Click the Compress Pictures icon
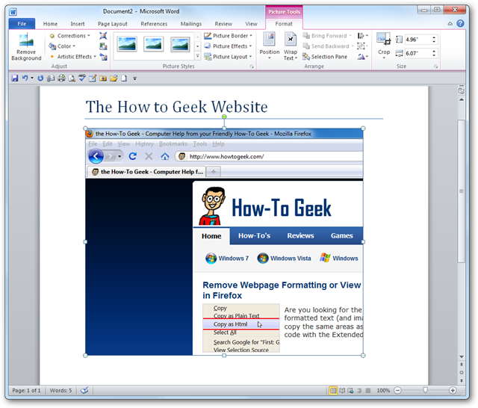The image size is (478, 408). 103,36
